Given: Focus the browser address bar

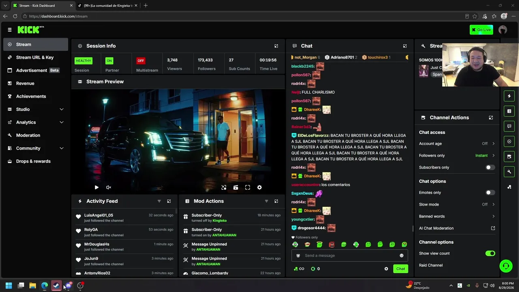Looking at the screenshot, I should [x=243, y=16].
